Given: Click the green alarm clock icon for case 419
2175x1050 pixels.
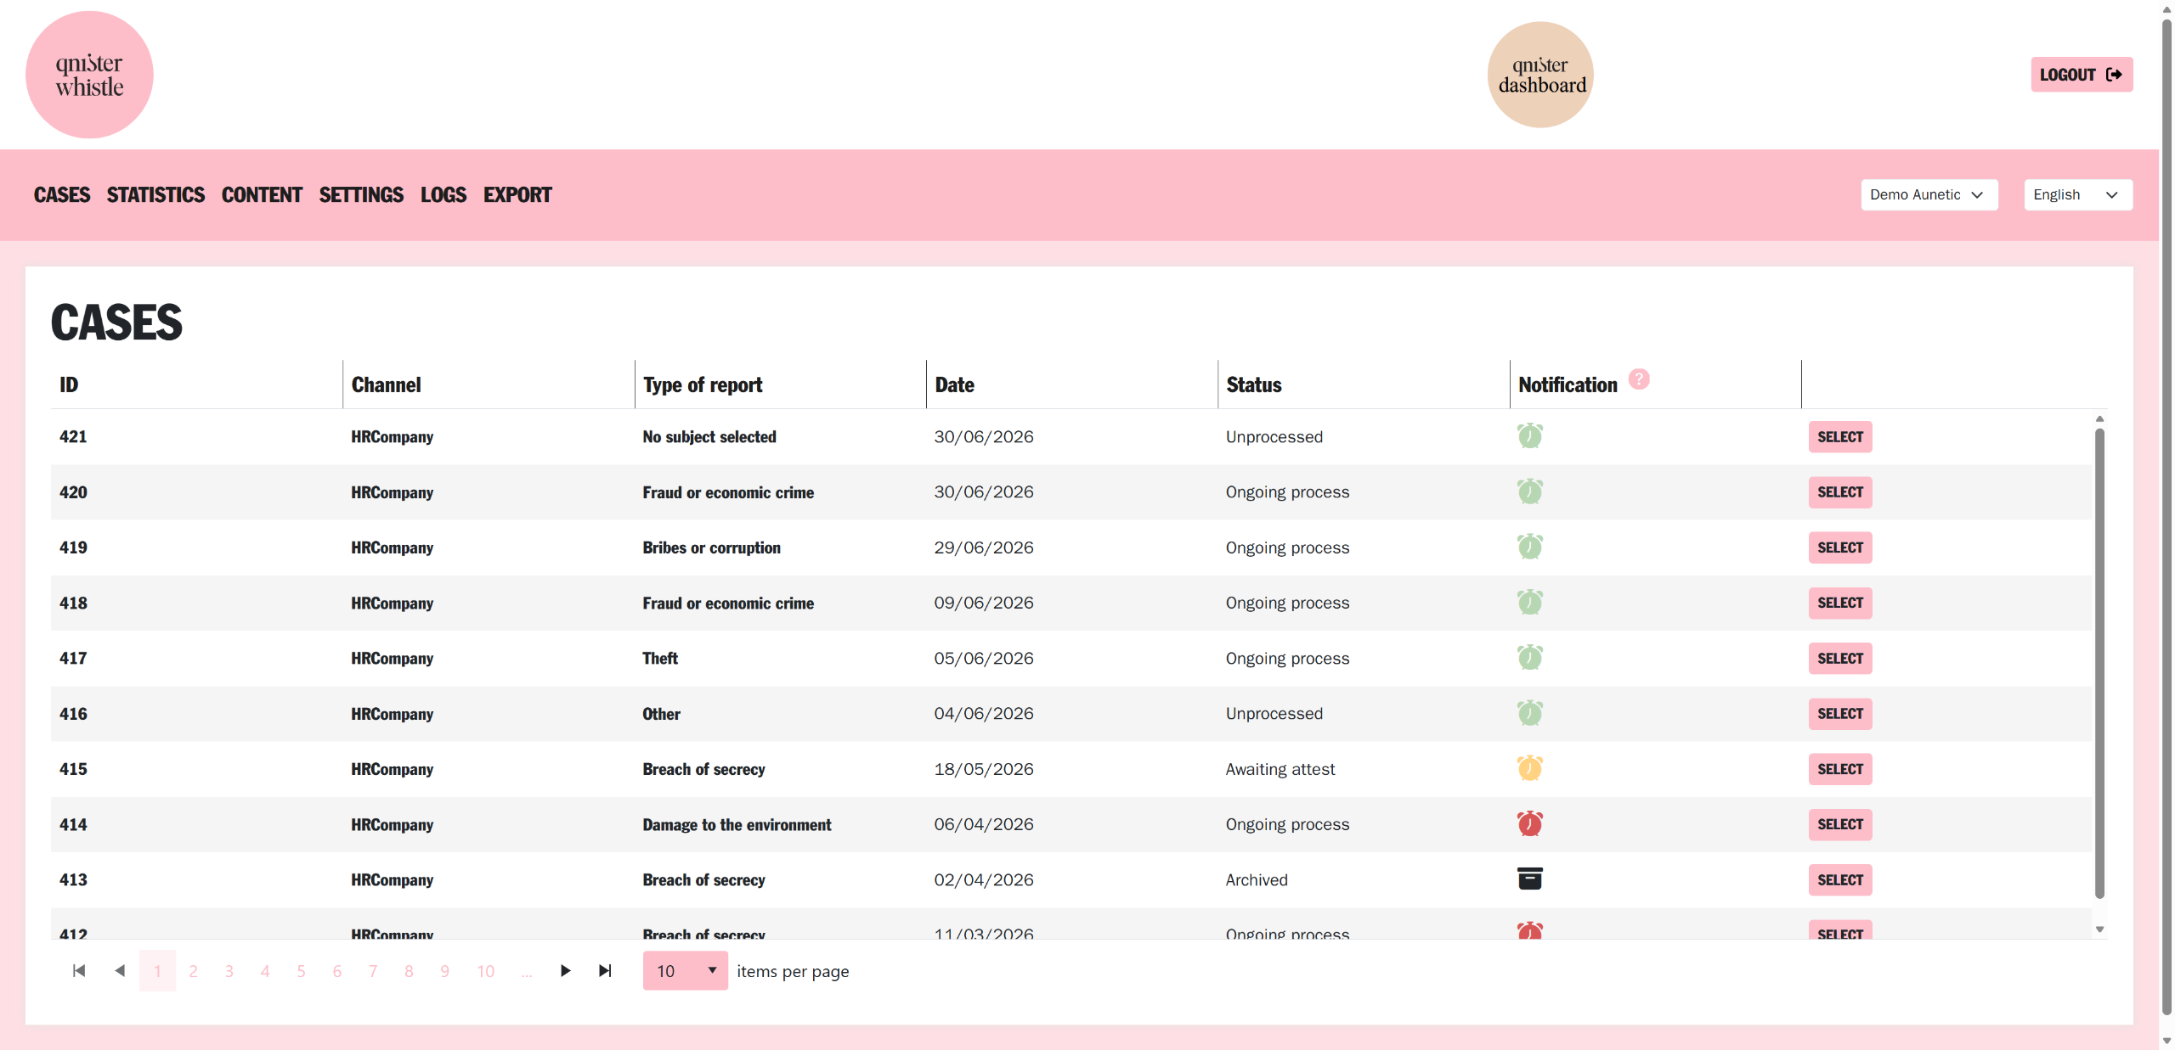Looking at the screenshot, I should [x=1529, y=547].
